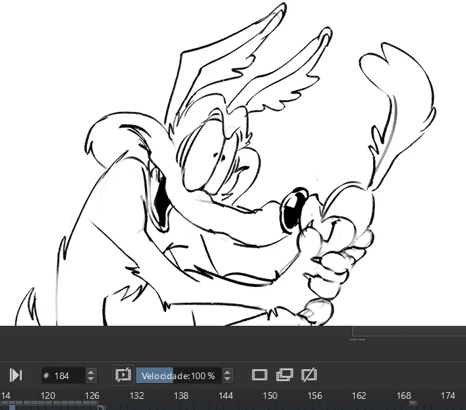Select frame 174 on the timeline ruler
The image size is (466, 410).
[x=448, y=396]
